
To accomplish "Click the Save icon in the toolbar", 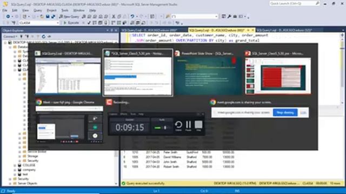I will click(48, 17).
